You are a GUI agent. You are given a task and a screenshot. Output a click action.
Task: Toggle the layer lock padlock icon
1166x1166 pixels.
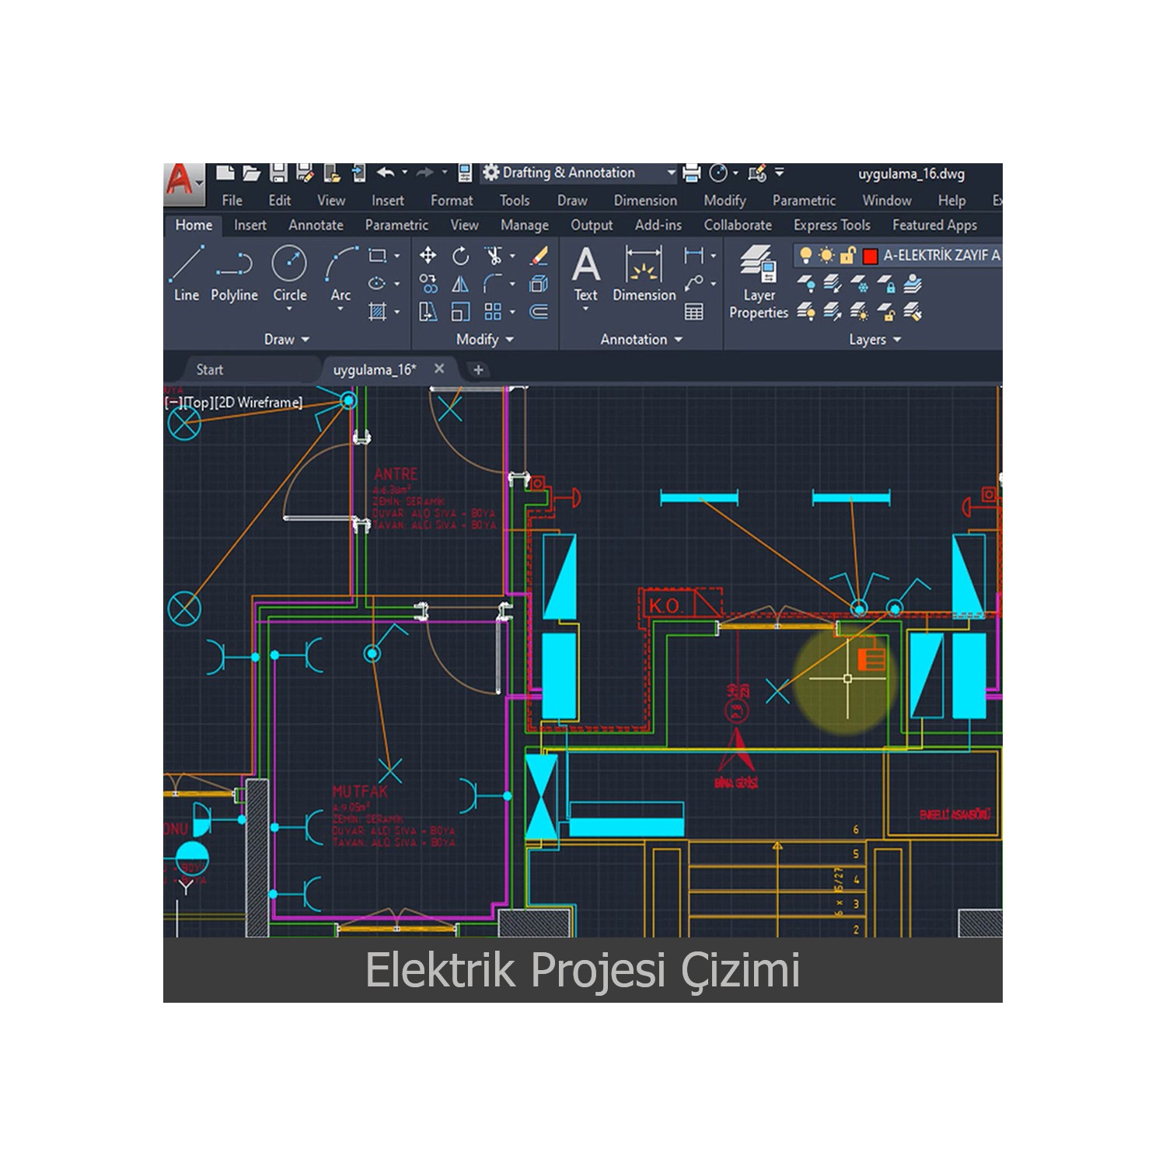coord(847,253)
